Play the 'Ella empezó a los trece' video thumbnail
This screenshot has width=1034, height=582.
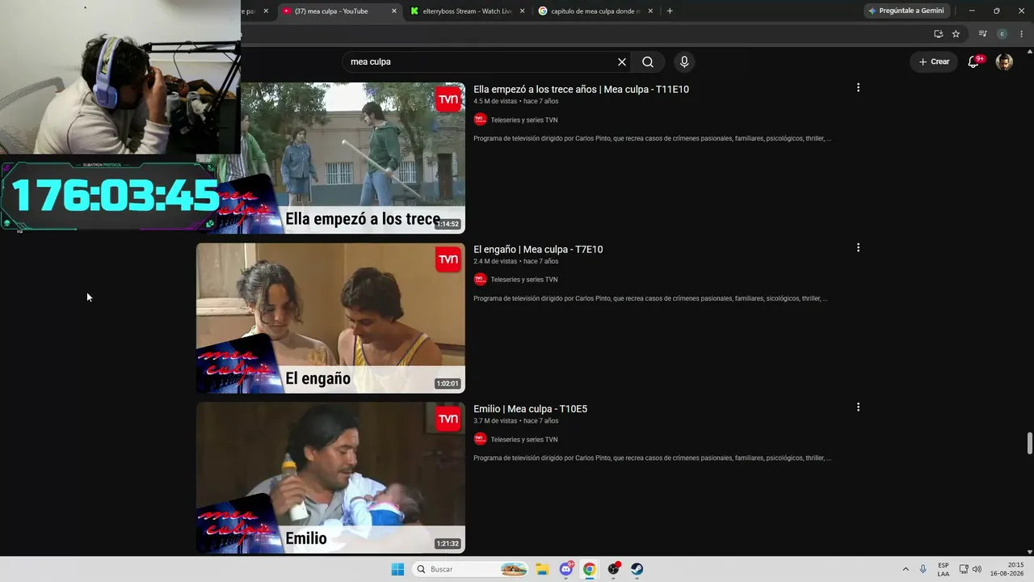tap(352, 158)
